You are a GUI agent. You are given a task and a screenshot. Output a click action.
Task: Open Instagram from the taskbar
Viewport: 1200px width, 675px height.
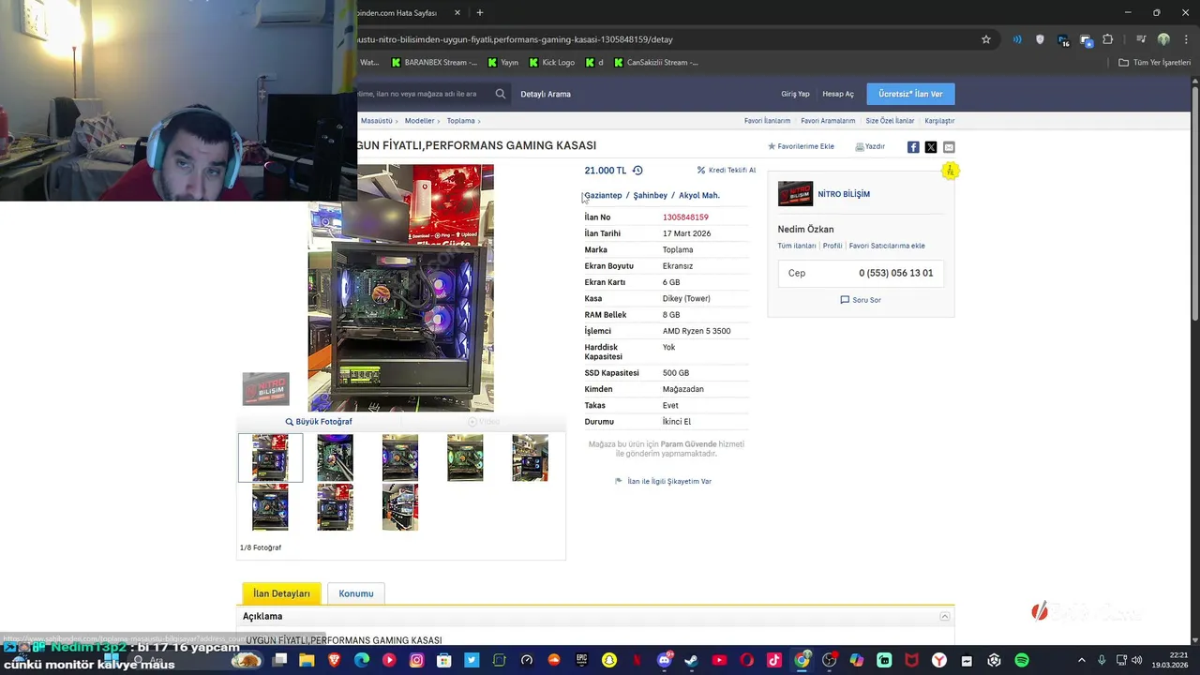pos(417,660)
